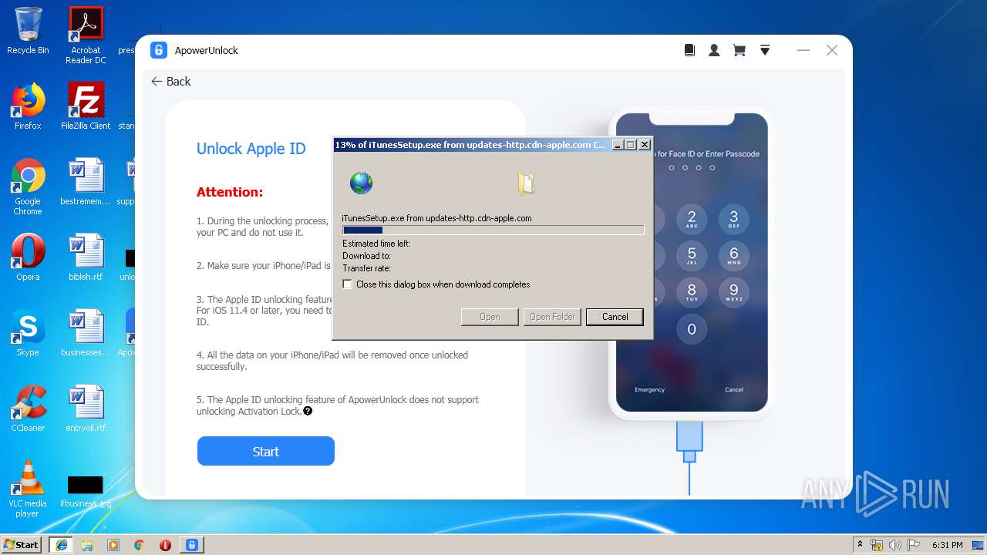Open Windows Media Player from the taskbar

click(x=113, y=544)
